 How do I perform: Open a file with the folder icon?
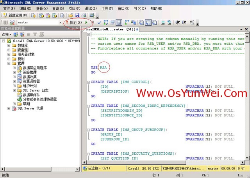tap(71, 15)
